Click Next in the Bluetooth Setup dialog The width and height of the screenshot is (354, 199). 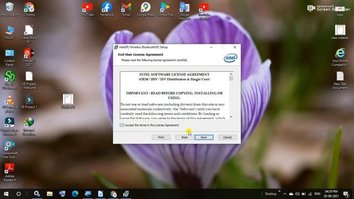[204, 137]
